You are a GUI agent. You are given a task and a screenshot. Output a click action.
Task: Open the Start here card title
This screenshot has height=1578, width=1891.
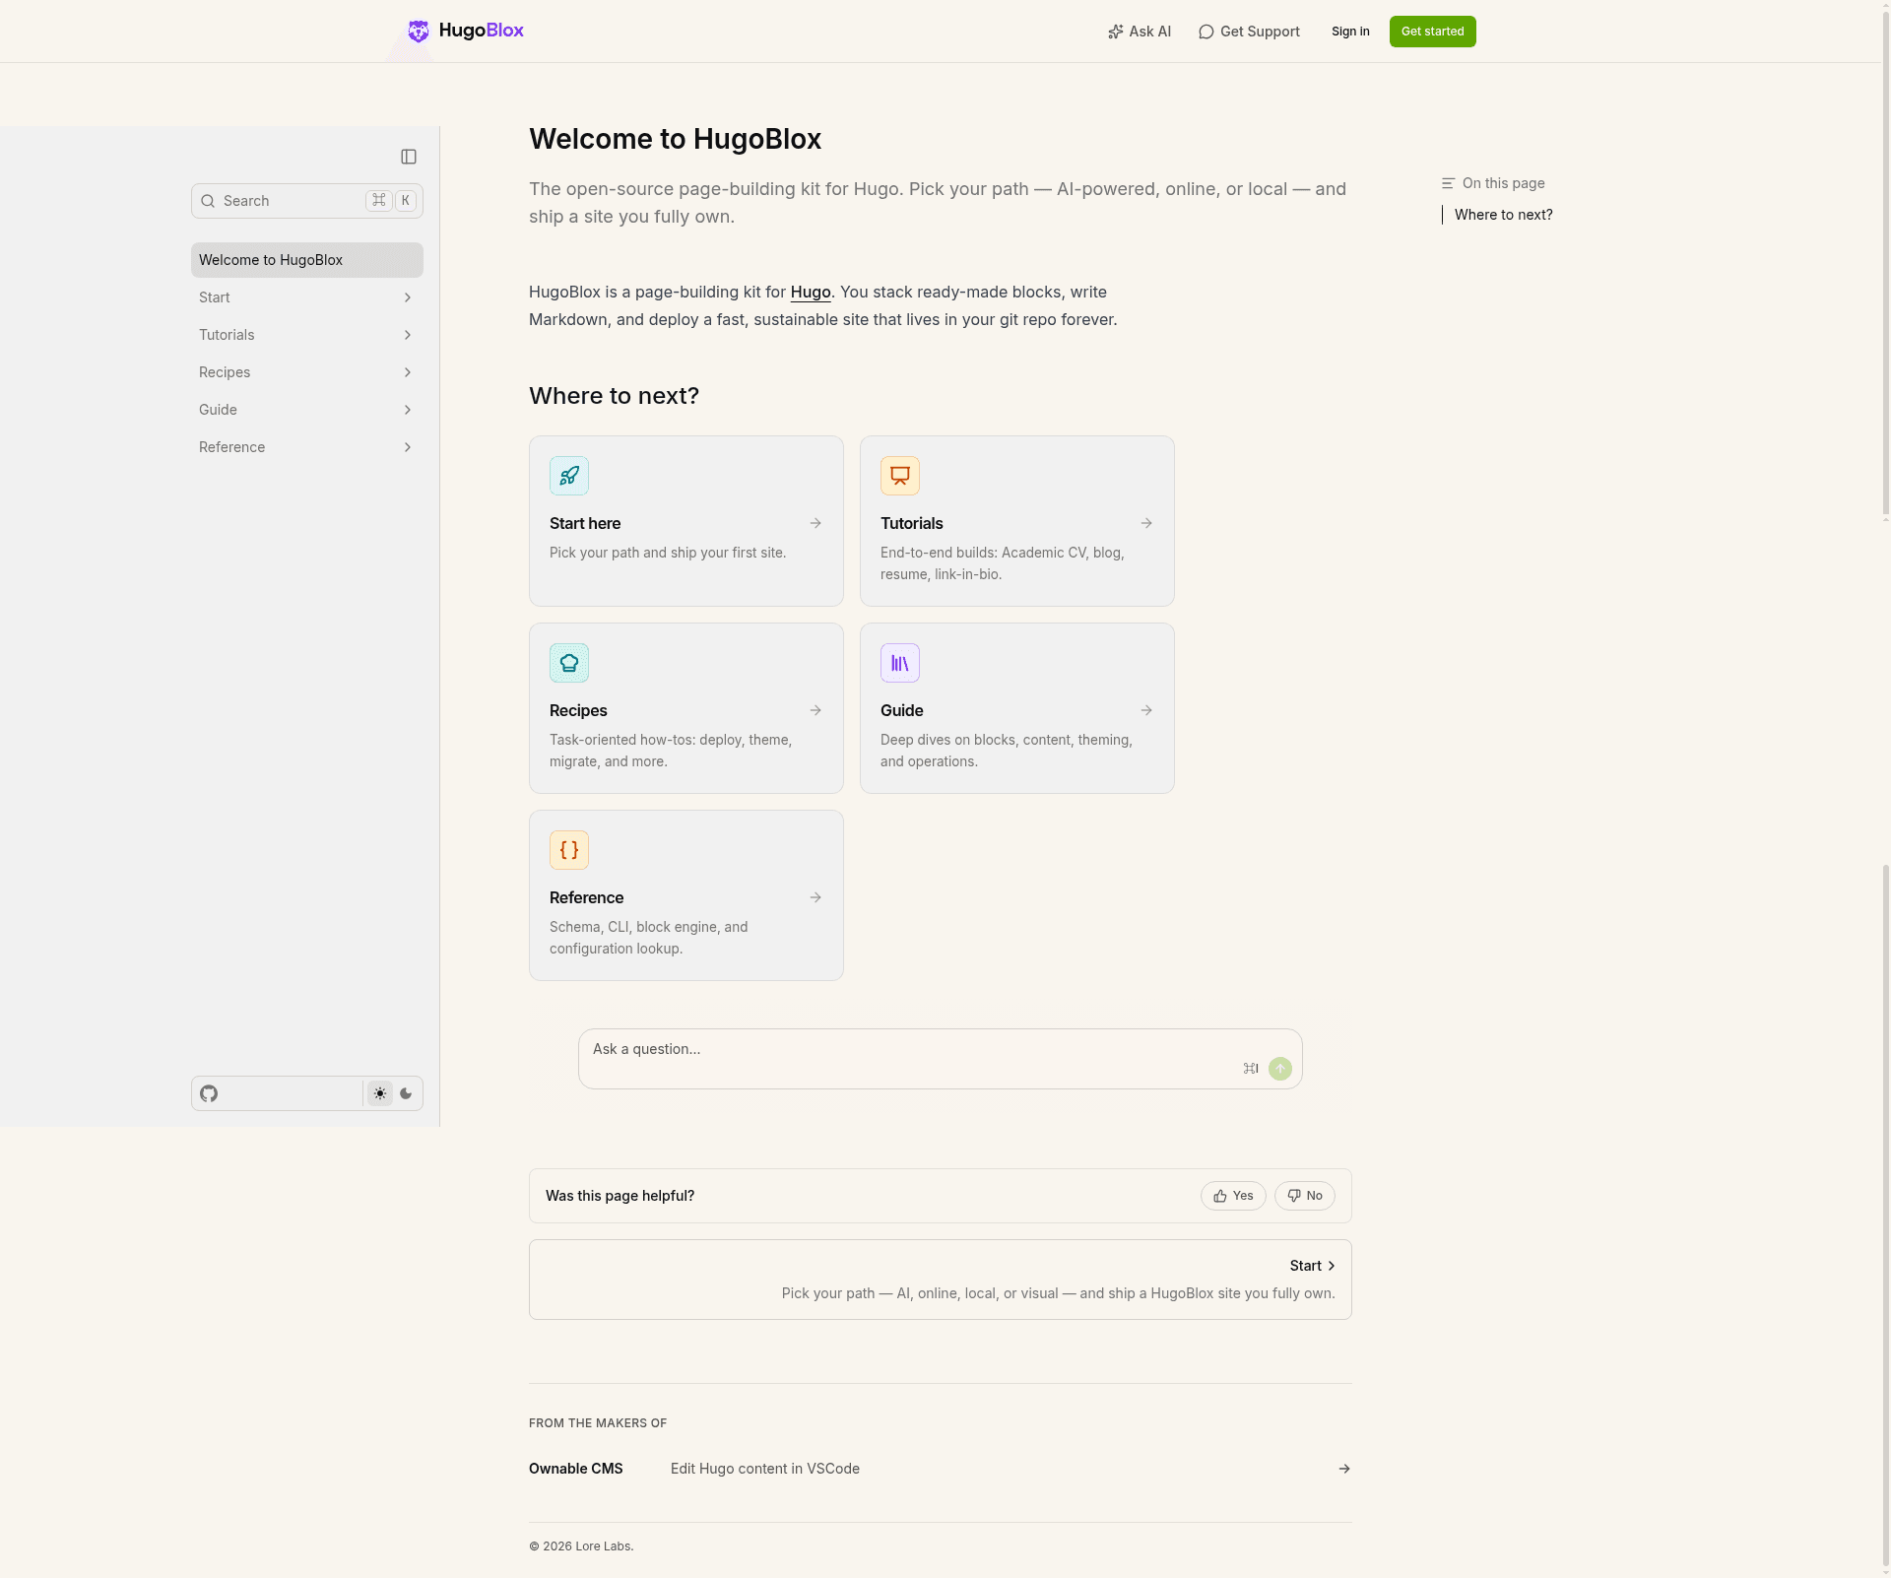click(585, 523)
